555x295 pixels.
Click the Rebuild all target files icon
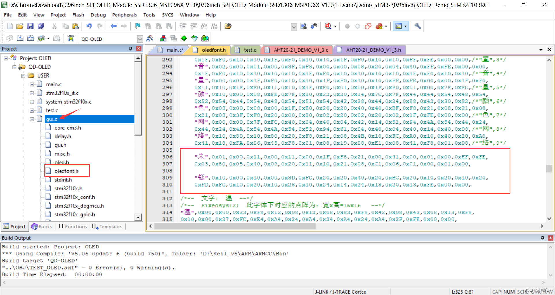coord(30,38)
